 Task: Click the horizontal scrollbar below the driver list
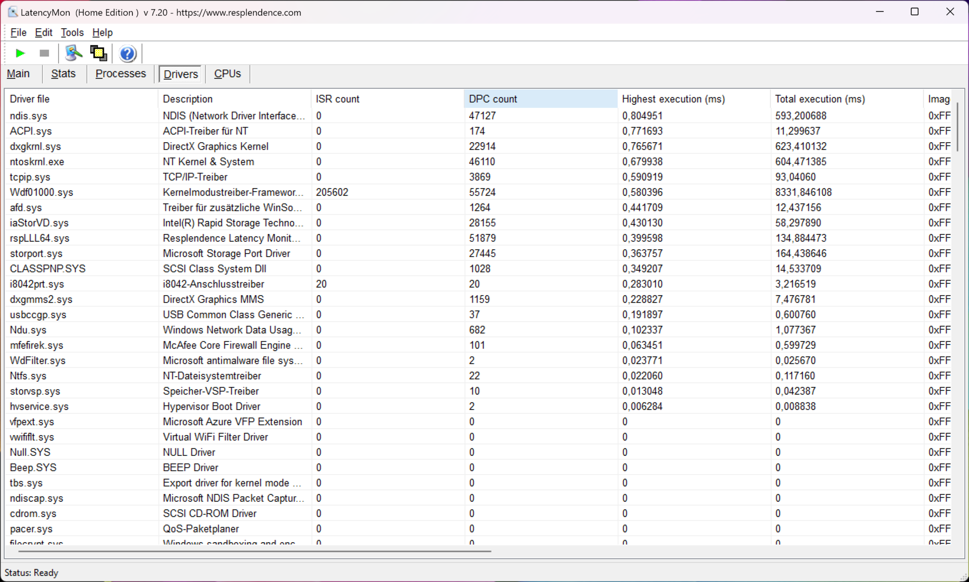coord(255,551)
